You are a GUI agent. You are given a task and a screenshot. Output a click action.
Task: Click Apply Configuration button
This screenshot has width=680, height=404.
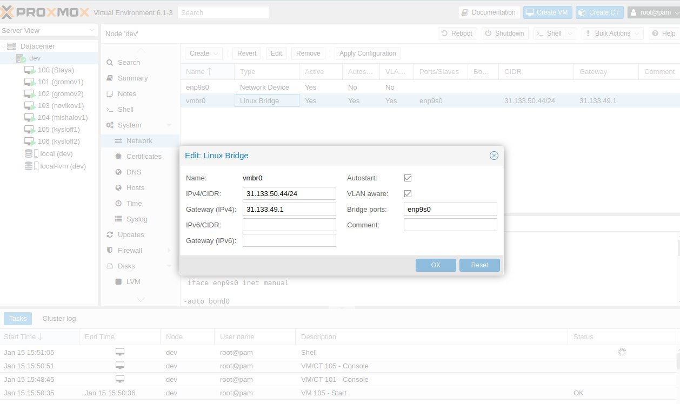368,53
